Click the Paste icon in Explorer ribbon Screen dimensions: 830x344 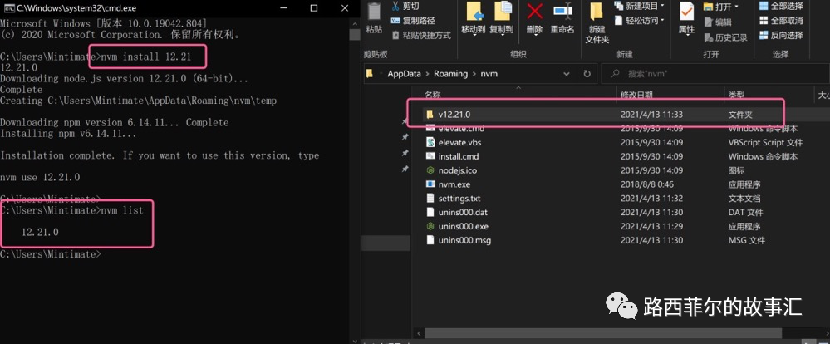374,13
